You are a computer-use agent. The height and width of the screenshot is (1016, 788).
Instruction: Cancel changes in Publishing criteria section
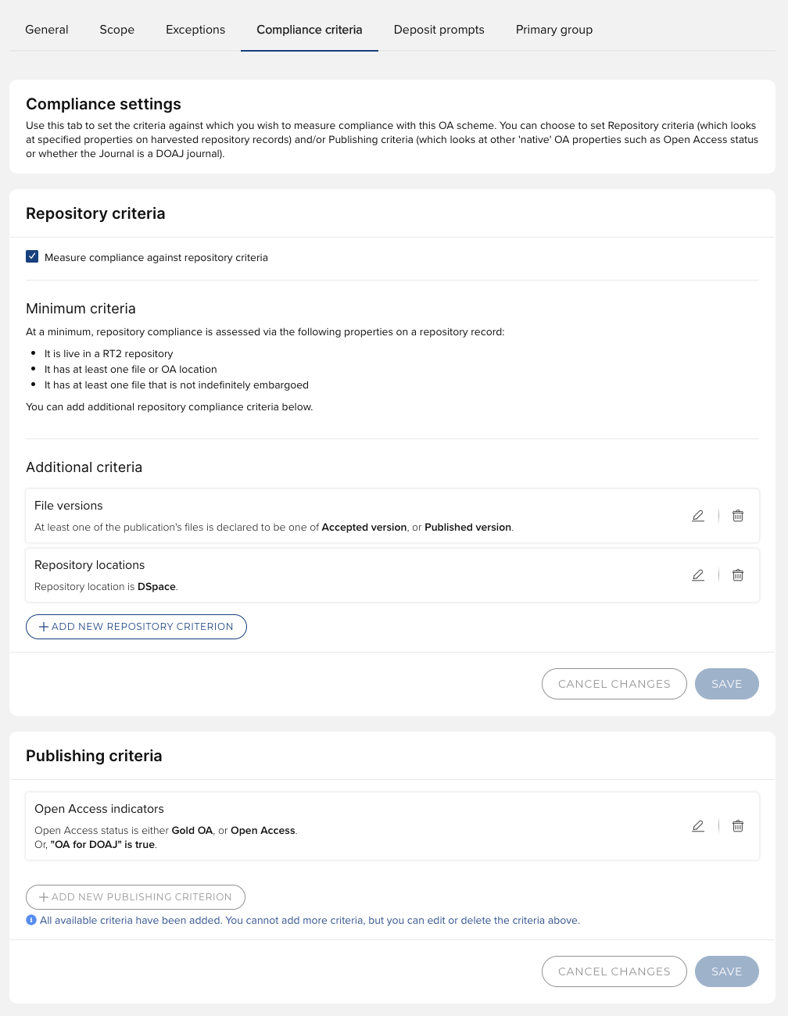tap(614, 971)
